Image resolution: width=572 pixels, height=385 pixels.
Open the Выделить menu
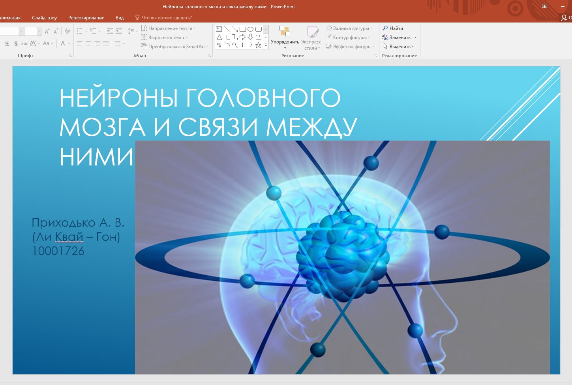398,47
